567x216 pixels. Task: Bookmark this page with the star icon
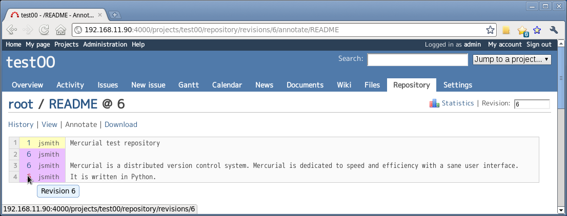point(490,30)
